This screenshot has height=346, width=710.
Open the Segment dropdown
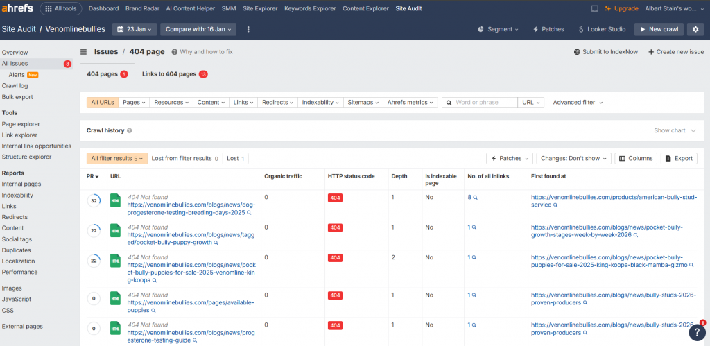pyautogui.click(x=498, y=29)
